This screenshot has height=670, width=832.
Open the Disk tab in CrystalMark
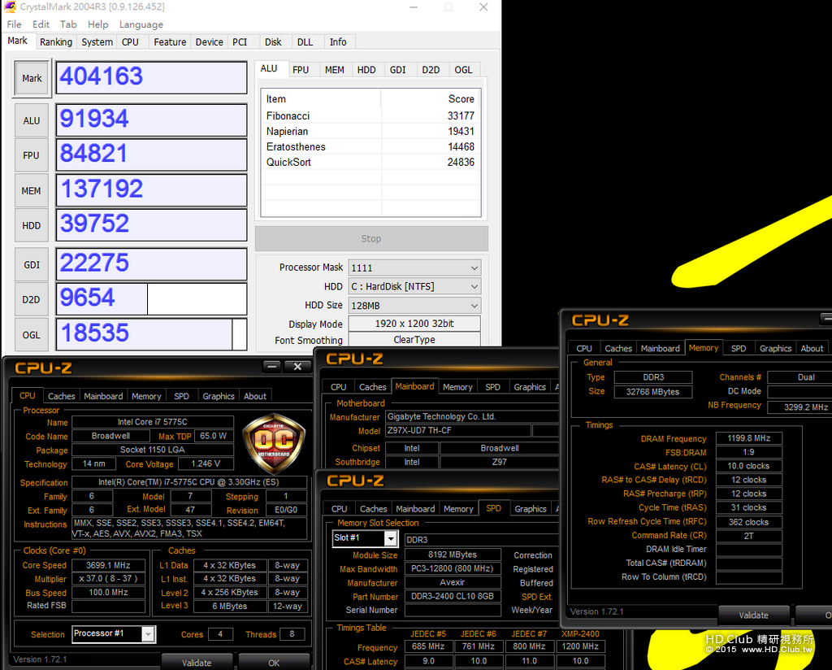click(x=273, y=42)
